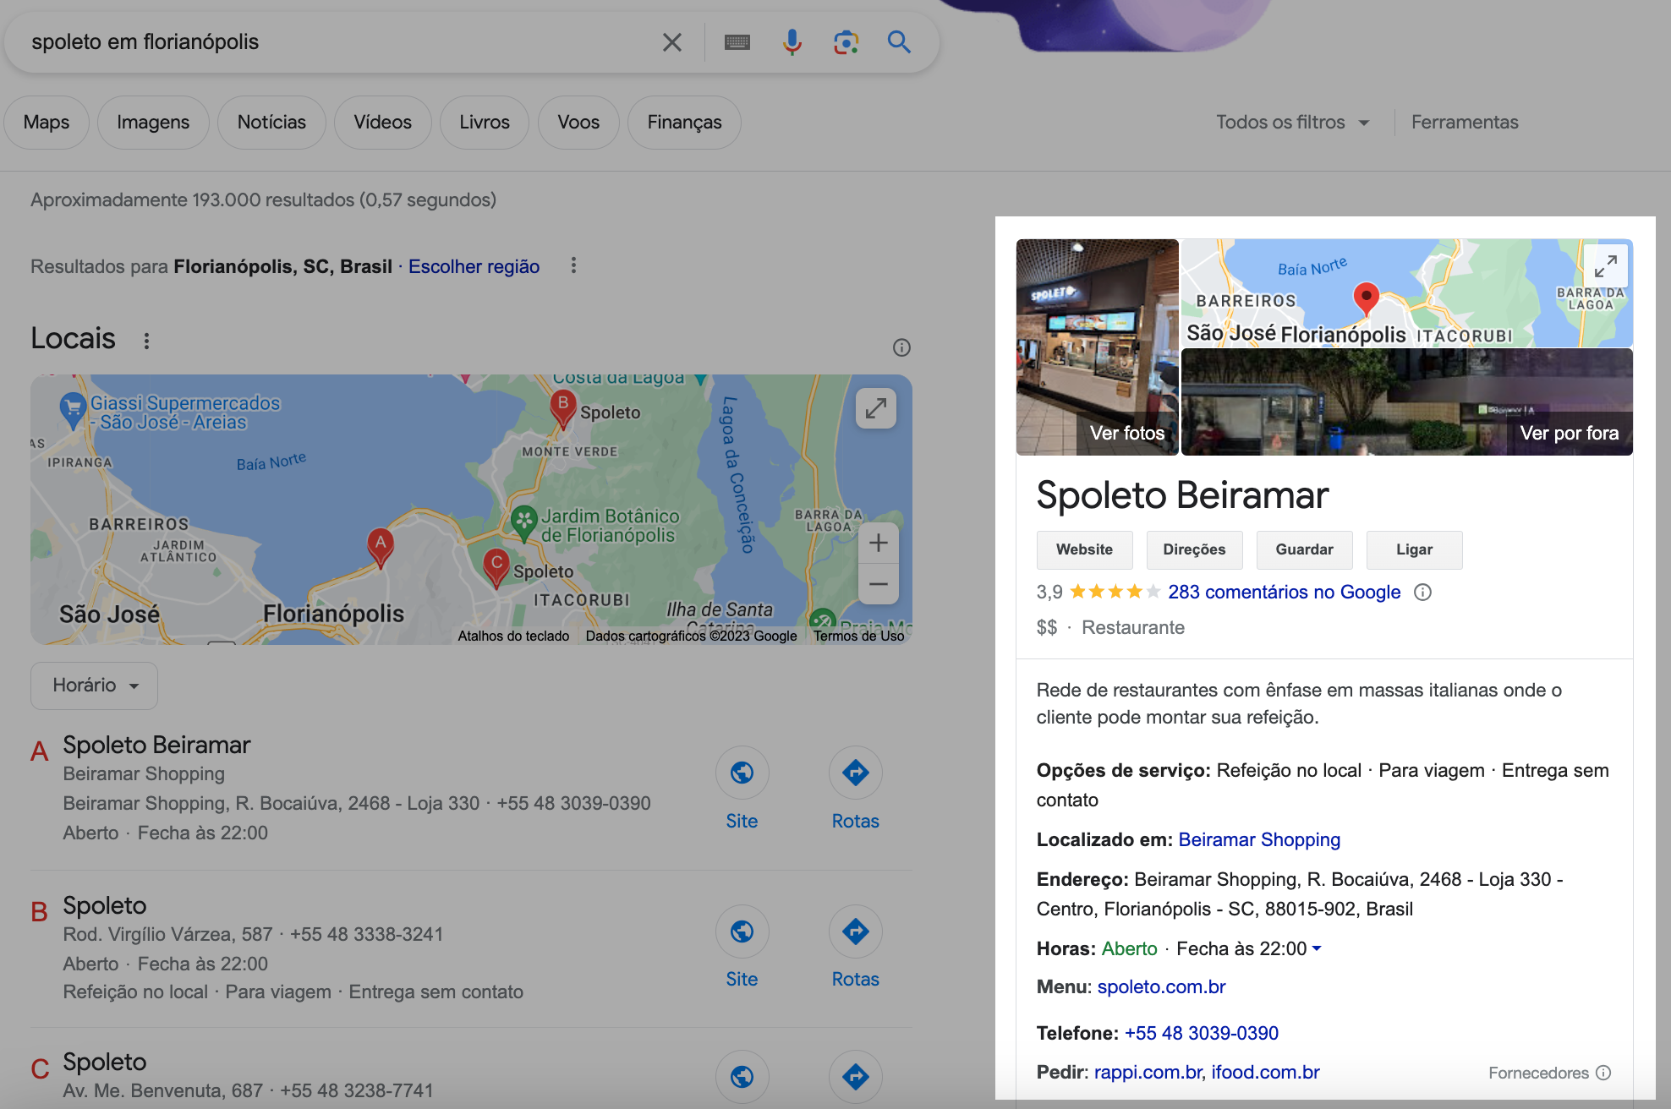The image size is (1671, 1109).
Task: Click the magnifying glass to search
Action: click(x=899, y=41)
